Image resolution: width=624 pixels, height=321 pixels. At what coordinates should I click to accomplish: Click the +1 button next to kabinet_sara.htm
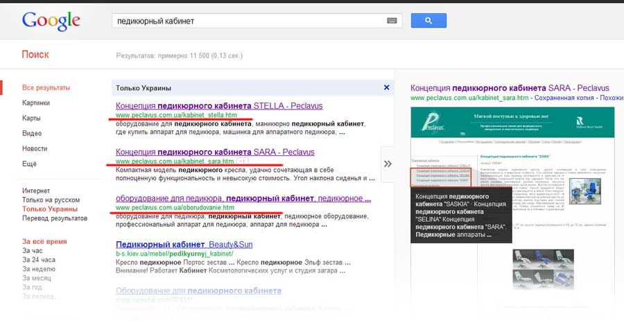click(x=243, y=161)
